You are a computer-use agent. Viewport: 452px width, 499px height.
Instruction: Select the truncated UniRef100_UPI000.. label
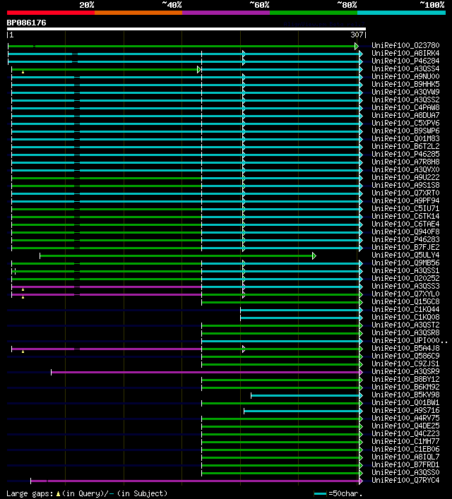[x=410, y=340]
